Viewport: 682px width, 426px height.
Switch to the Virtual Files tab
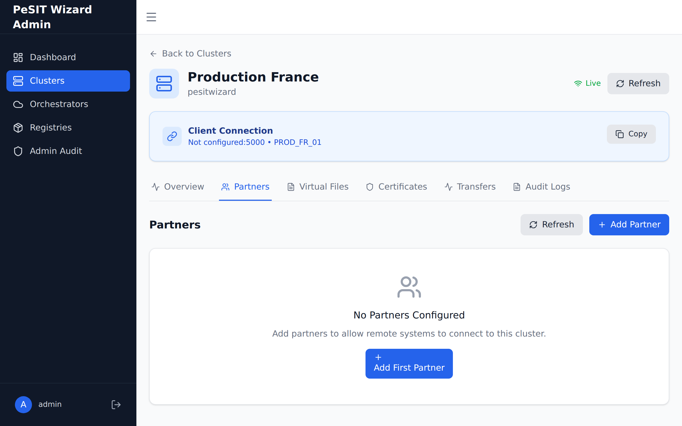coord(318,187)
